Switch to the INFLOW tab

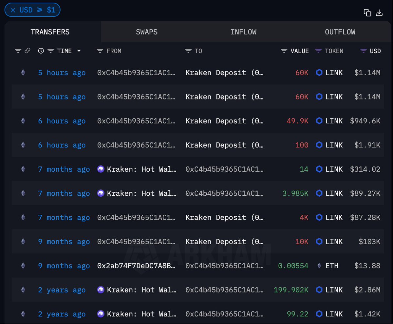[243, 32]
